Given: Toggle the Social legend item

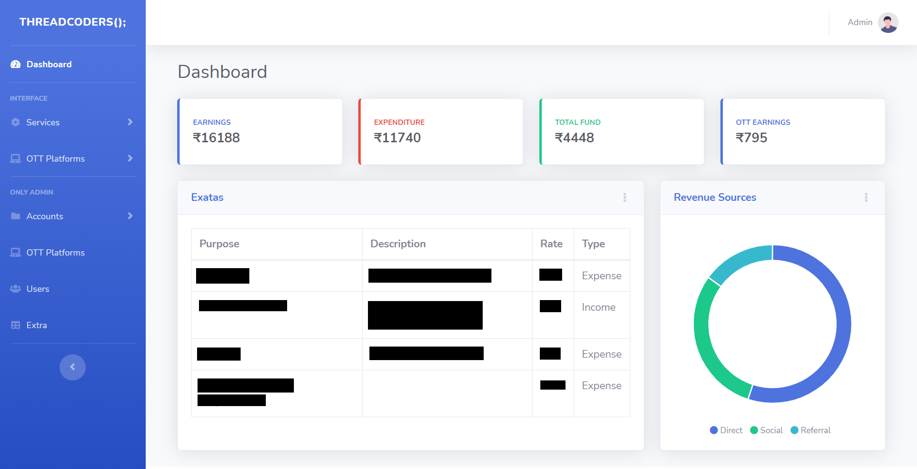Looking at the screenshot, I should (x=766, y=430).
